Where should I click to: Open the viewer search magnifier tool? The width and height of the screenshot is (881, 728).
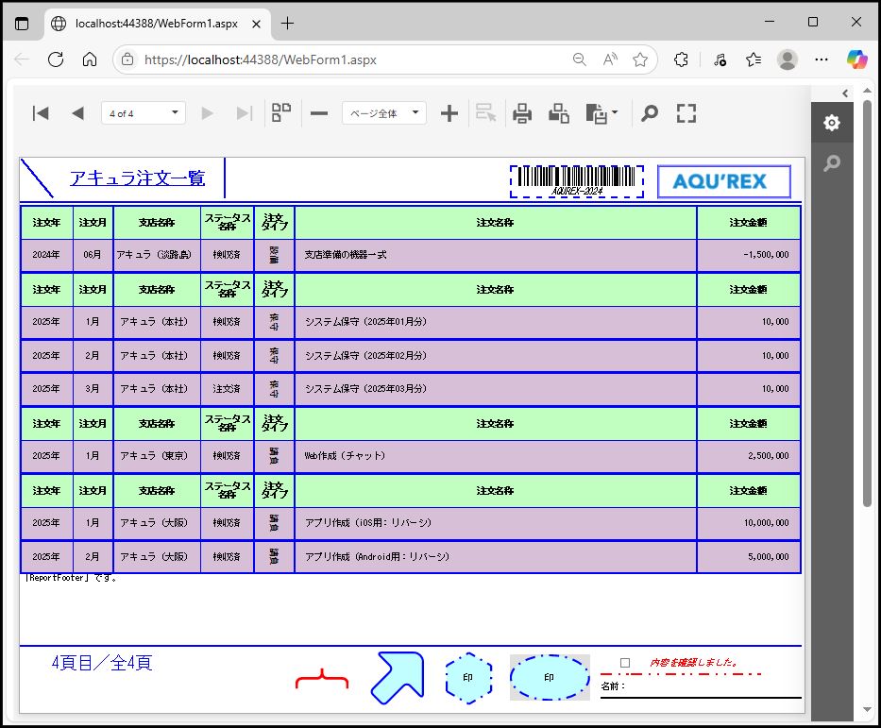coord(649,113)
